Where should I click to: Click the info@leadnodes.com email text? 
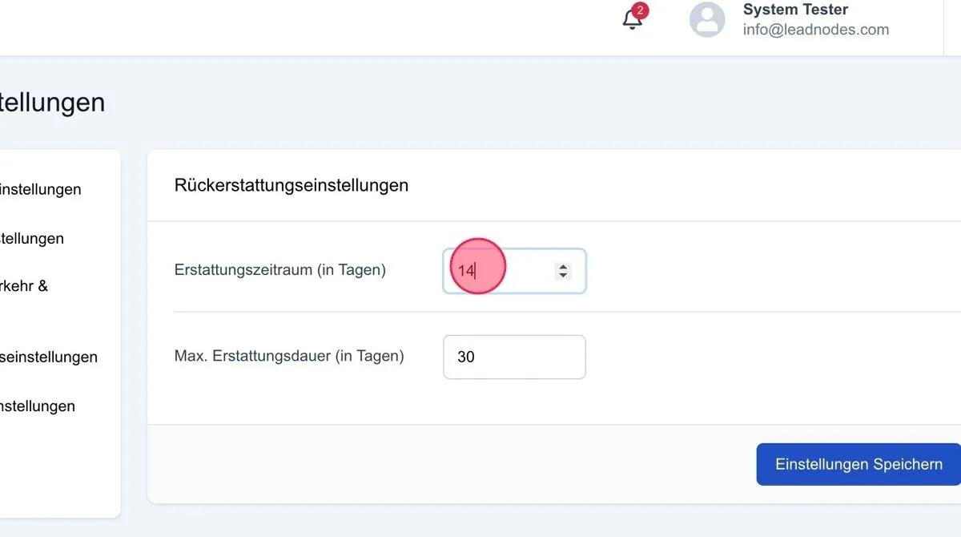pyautogui.click(x=815, y=30)
